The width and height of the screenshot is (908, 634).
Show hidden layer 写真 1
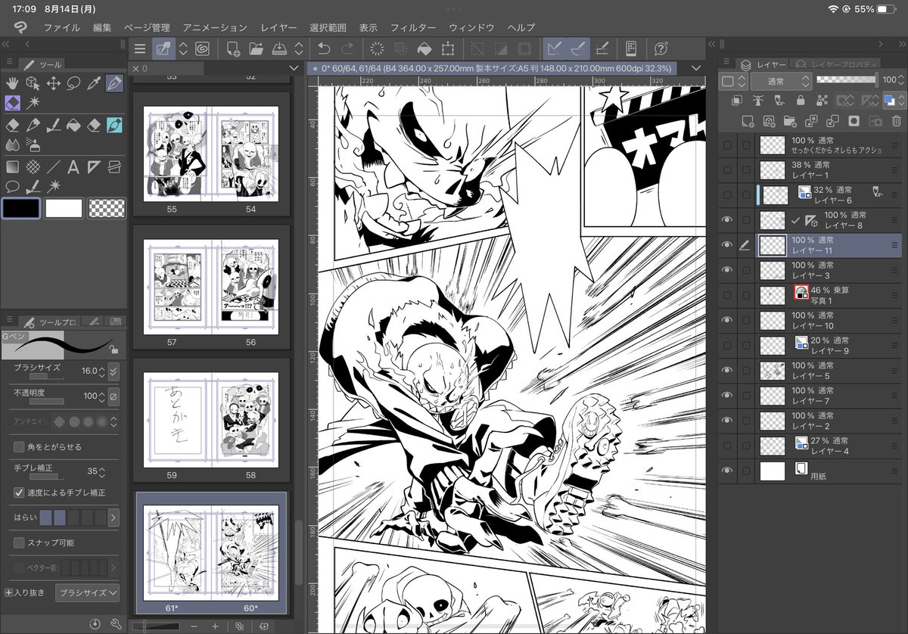tap(727, 295)
